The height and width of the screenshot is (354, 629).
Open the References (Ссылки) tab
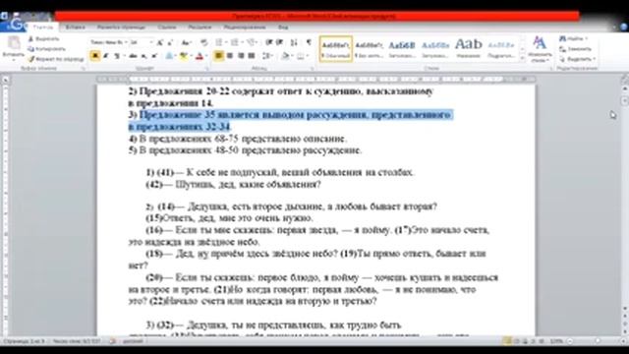tap(167, 28)
